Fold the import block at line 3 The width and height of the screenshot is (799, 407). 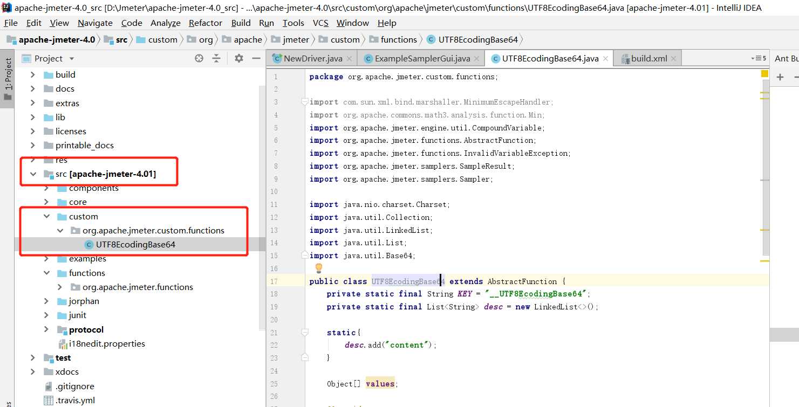point(305,101)
